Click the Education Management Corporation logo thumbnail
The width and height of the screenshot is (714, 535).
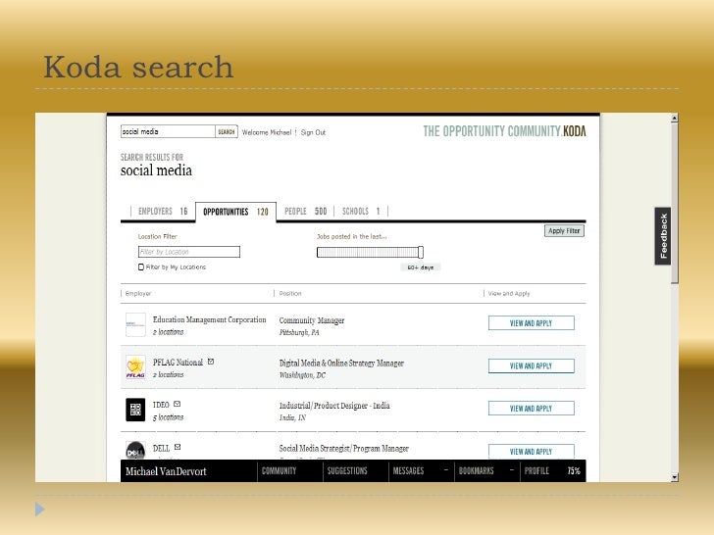(x=135, y=324)
